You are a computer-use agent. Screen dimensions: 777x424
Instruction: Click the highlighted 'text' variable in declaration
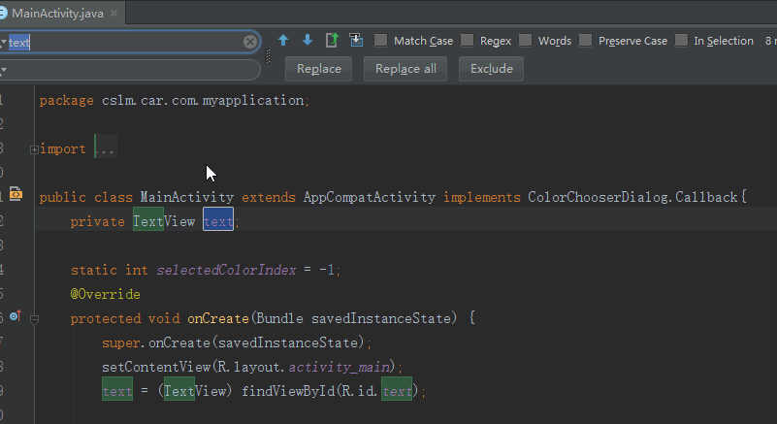[218, 221]
